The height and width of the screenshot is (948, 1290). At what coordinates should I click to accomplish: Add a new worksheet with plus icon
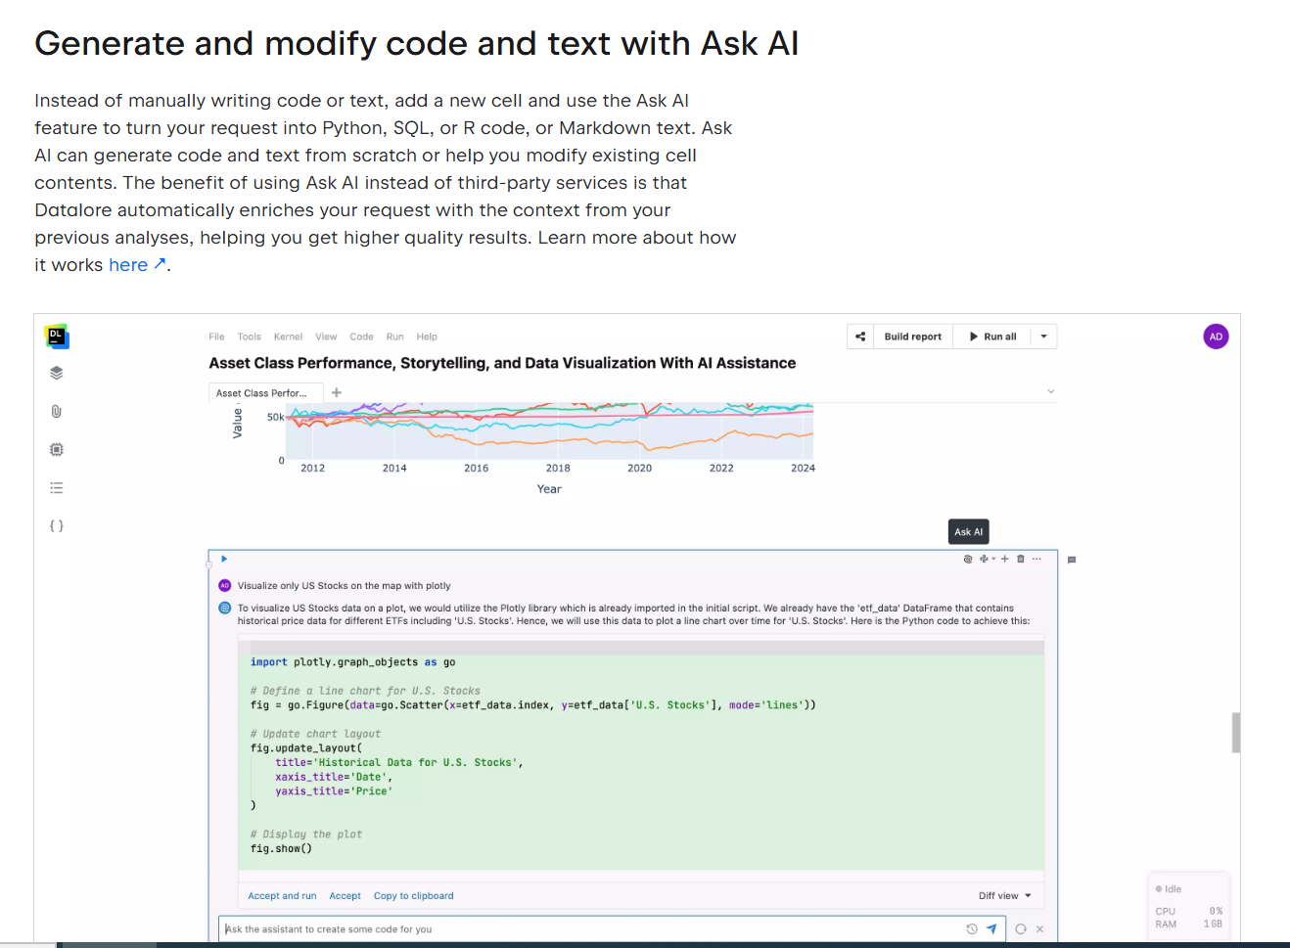pos(337,392)
